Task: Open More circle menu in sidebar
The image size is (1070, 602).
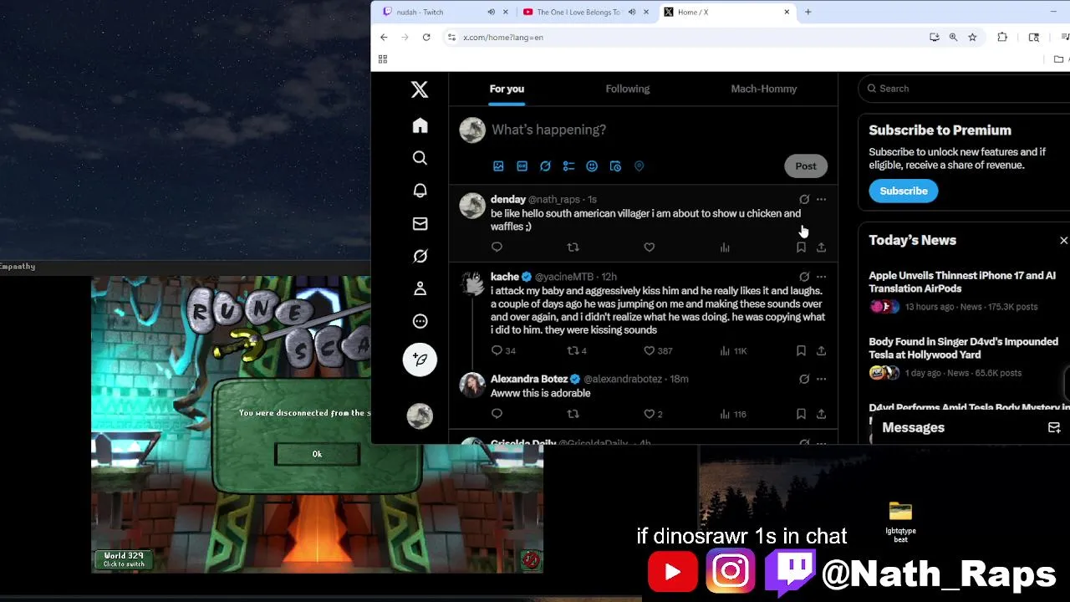Action: (420, 321)
